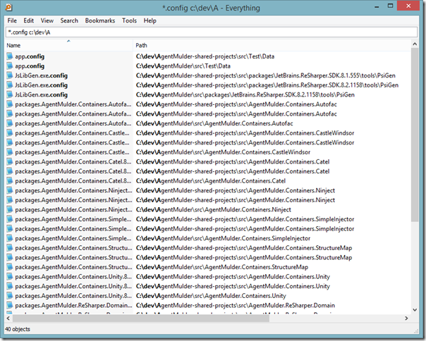Click path C:\dev\AgentMulder\src\Test\Data
The width and height of the screenshot is (426, 341).
(x=183, y=66)
